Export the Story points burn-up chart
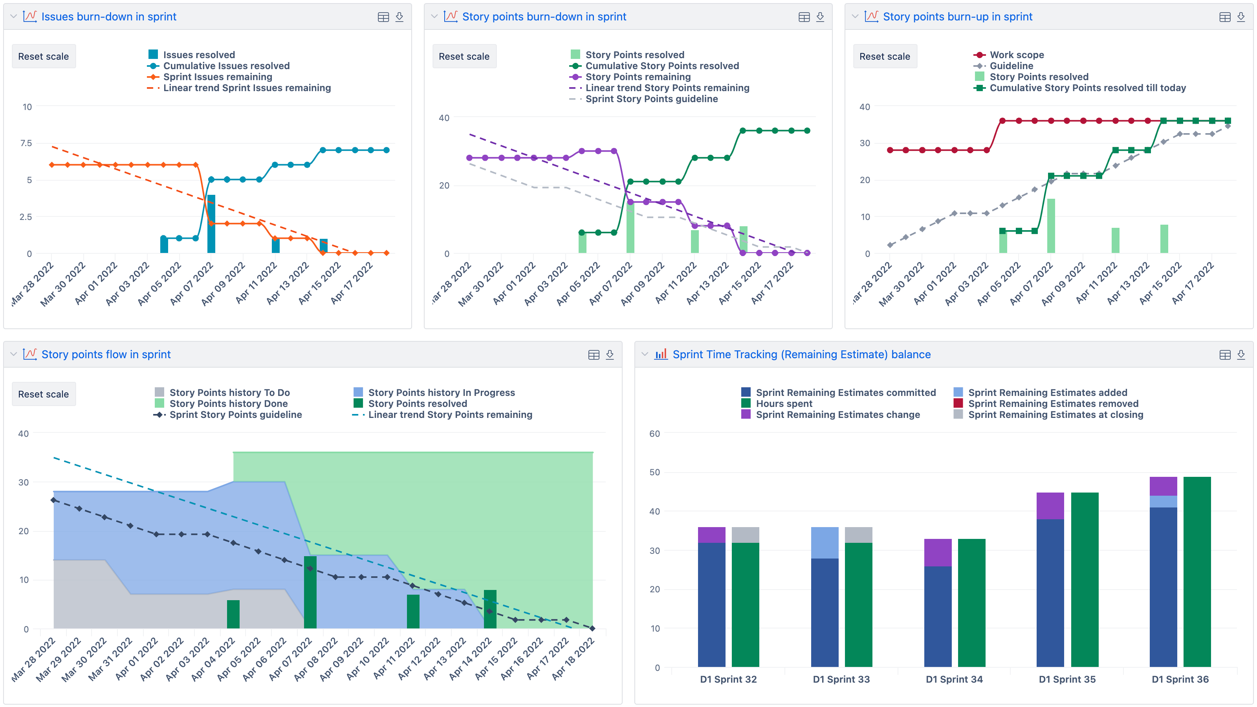1257x707 pixels. 1241,16
